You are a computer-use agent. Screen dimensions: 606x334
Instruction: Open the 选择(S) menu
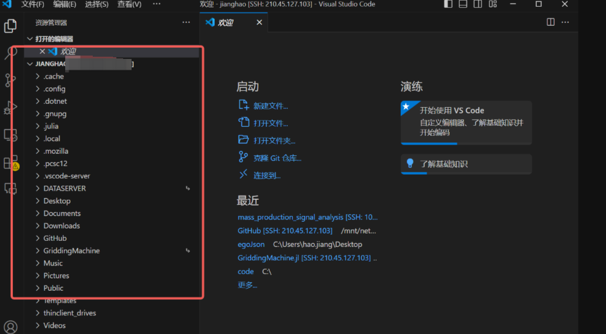pyautogui.click(x=97, y=4)
